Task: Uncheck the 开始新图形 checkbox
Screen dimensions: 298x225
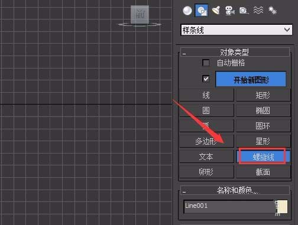Action: 206,79
